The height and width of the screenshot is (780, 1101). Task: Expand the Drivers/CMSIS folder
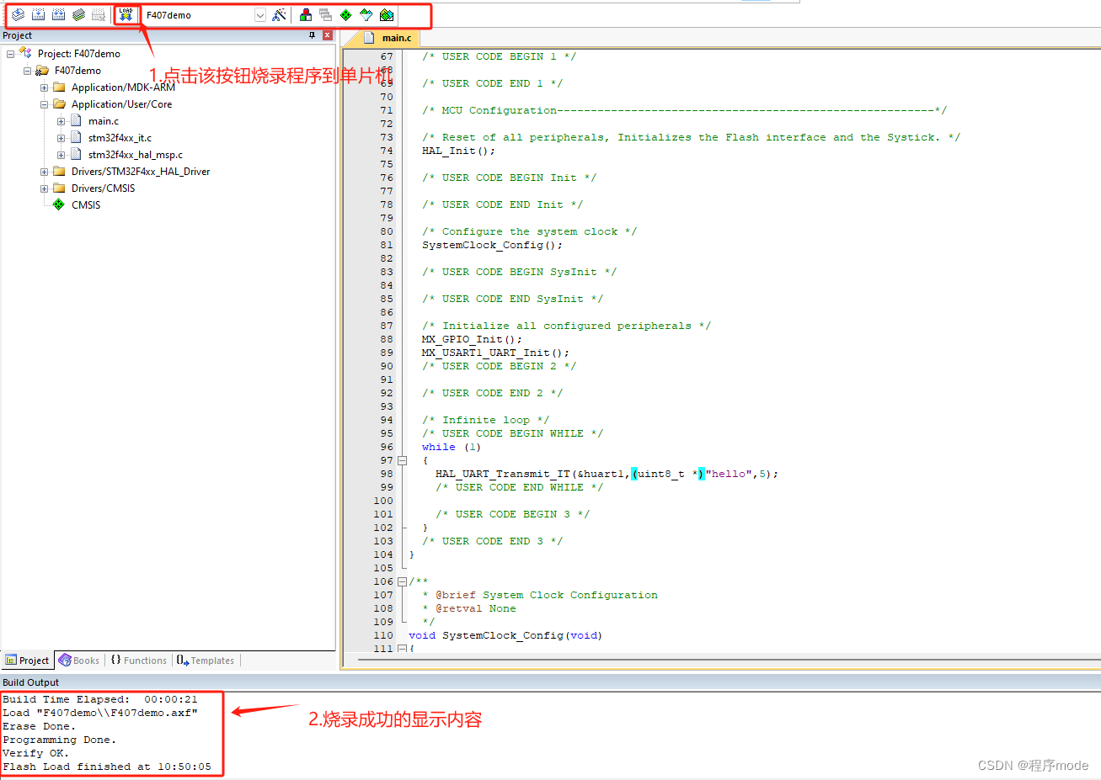click(x=44, y=188)
